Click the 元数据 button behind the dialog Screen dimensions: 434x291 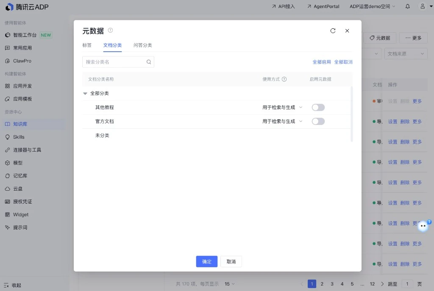[x=380, y=38]
